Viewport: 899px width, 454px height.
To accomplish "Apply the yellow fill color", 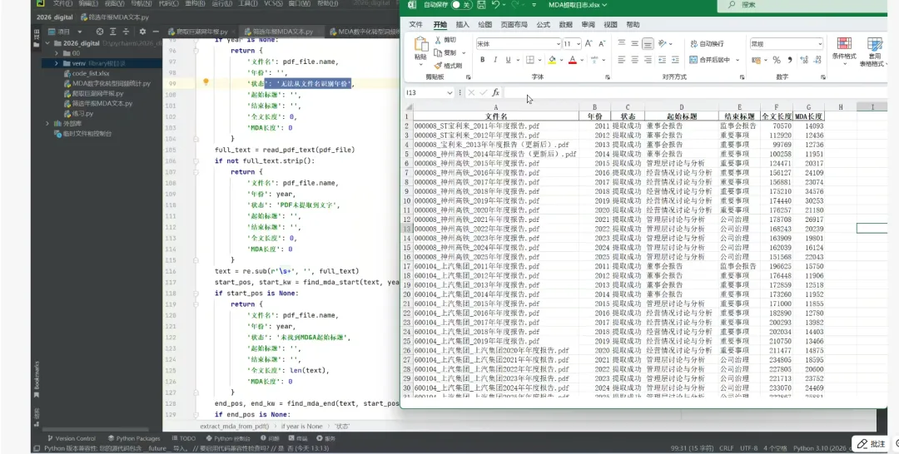I will tap(552, 60).
